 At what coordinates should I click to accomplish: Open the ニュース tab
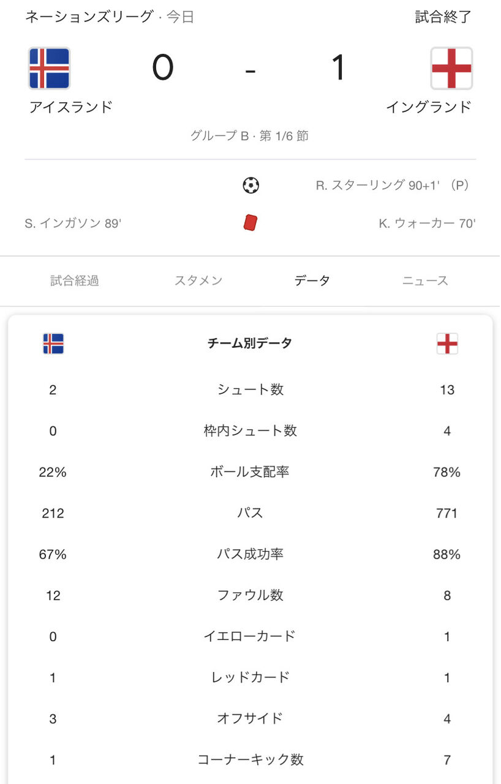click(426, 281)
